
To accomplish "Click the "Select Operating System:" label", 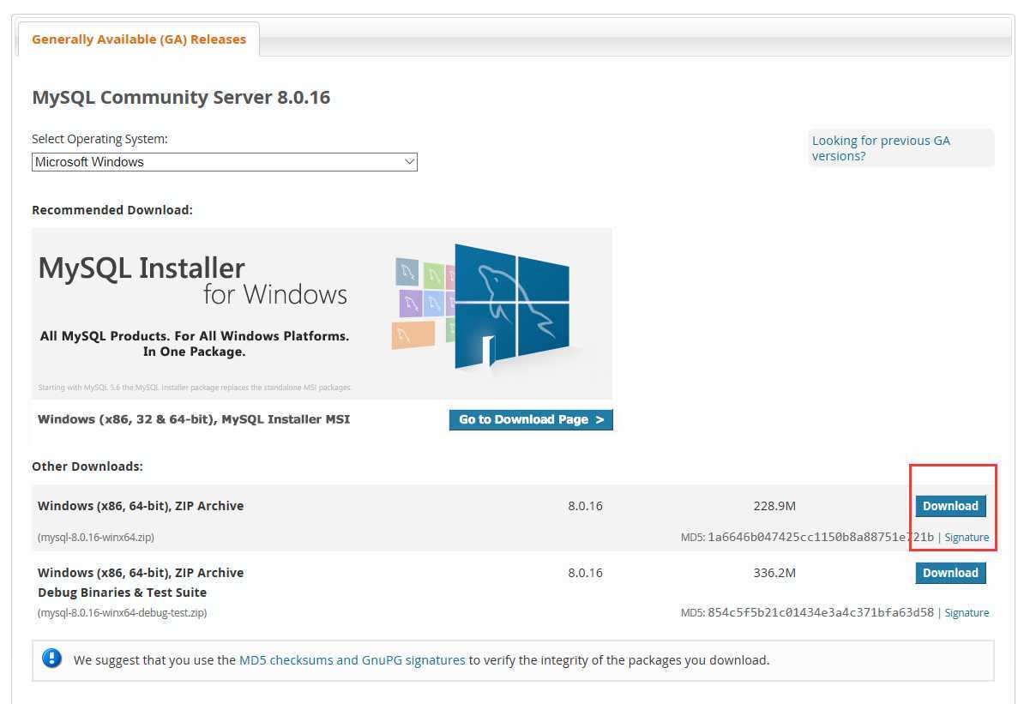I will (100, 139).
